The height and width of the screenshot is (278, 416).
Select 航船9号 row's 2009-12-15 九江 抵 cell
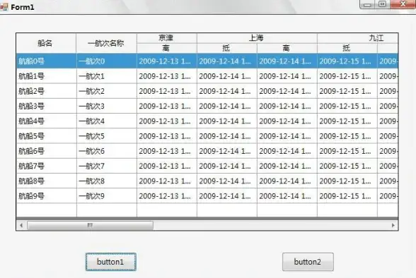click(347, 196)
